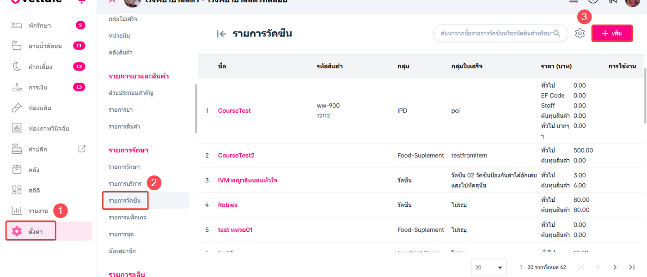
Task: Click the magnifier icon in search field
Action: pyautogui.click(x=557, y=33)
